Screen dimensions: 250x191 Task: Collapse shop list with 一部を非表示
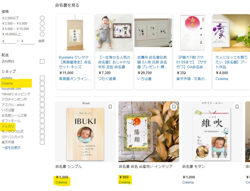(x=11, y=148)
